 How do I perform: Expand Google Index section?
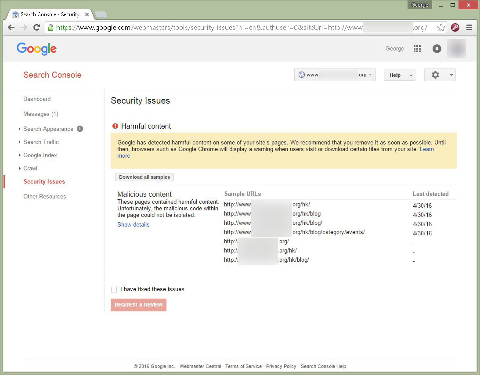(x=20, y=155)
